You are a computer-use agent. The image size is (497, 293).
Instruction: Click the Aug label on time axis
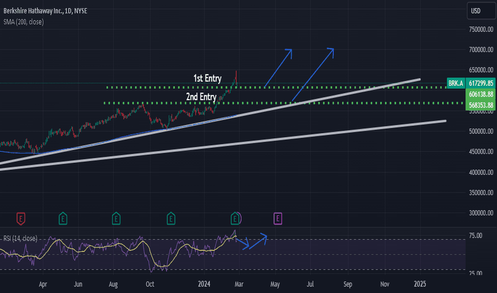click(x=113, y=284)
